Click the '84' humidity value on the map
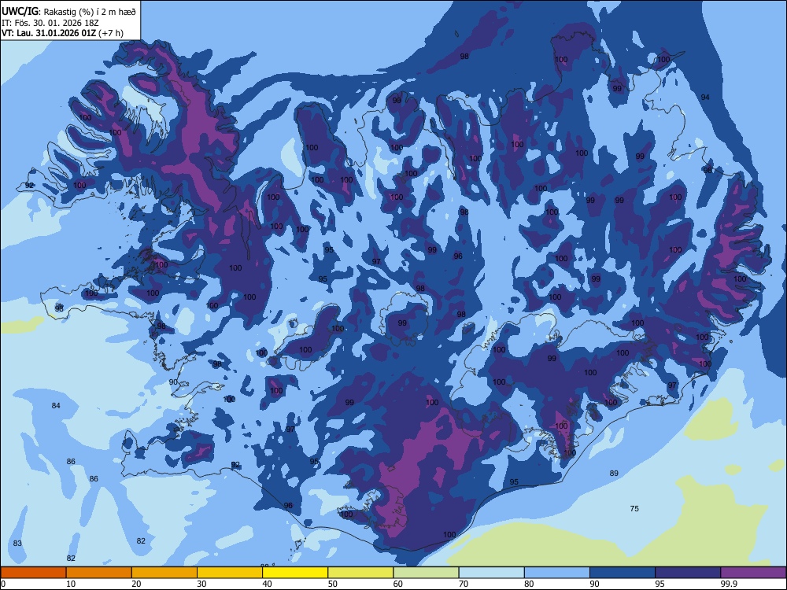This screenshot has height=590, width=787. coord(56,405)
